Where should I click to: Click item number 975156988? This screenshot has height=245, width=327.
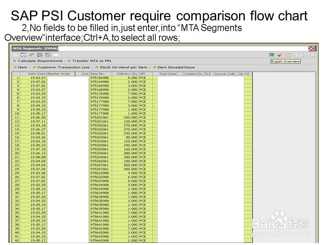[100, 78]
